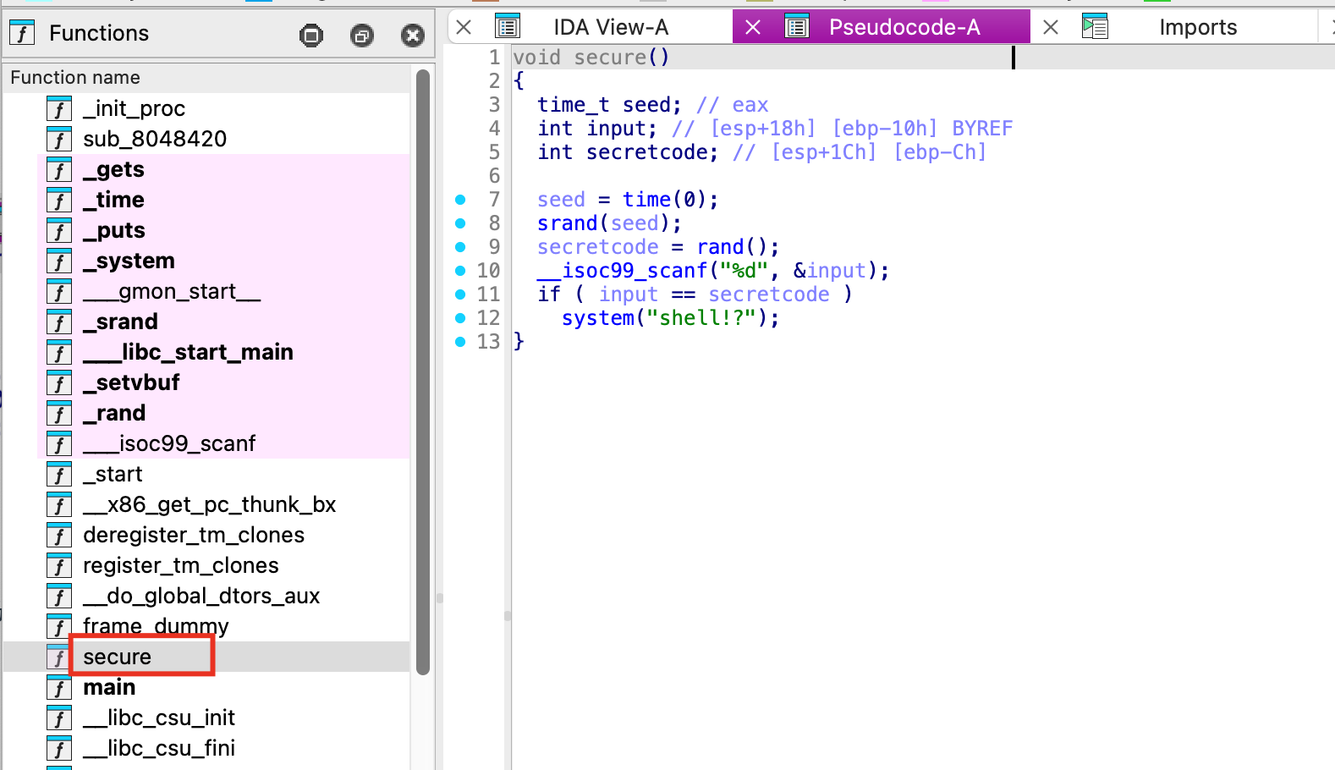Screen dimensions: 1335x770
Task: Click function icon next to _start
Action: (58, 474)
